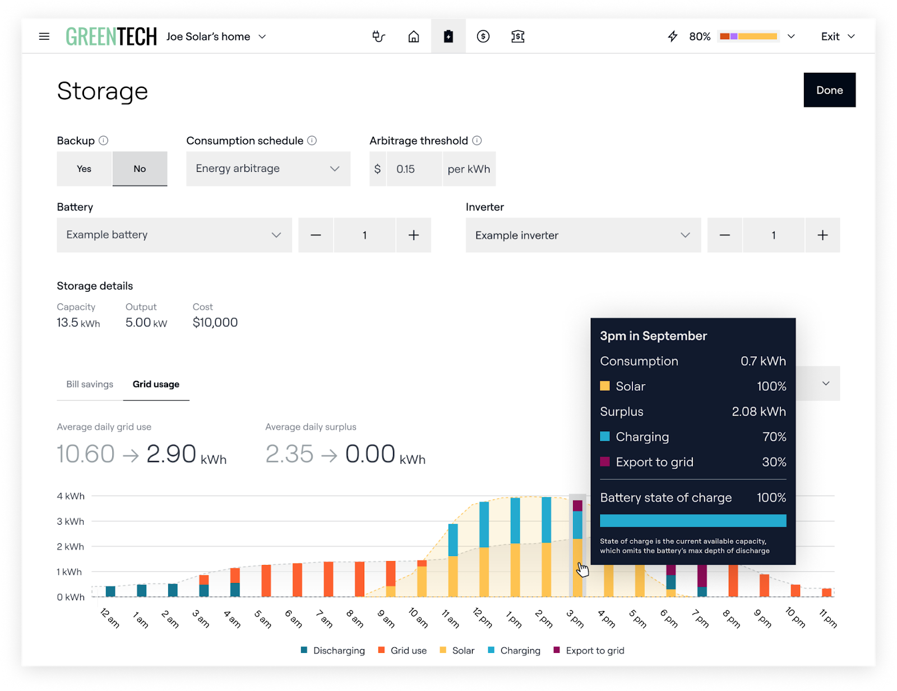Set Backup to Yes

click(x=84, y=169)
